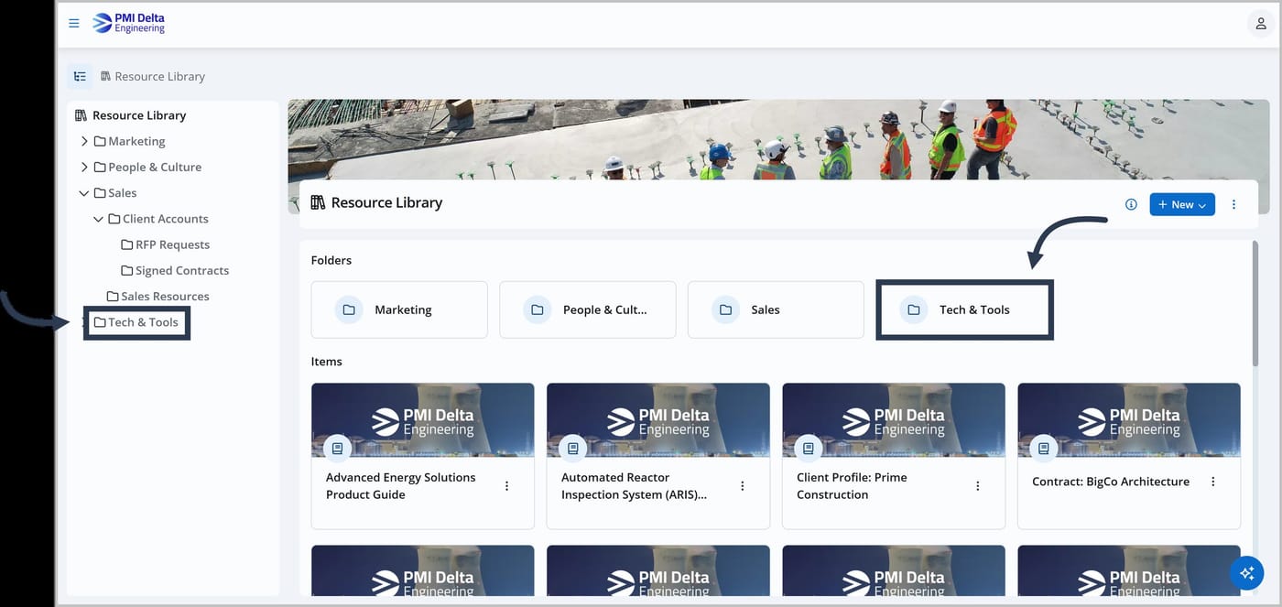Open the Sales folder card
This screenshot has height=607, width=1282.
[x=776, y=309]
